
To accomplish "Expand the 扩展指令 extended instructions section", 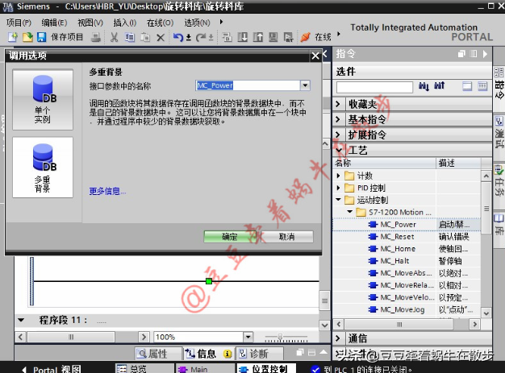I will pos(338,135).
